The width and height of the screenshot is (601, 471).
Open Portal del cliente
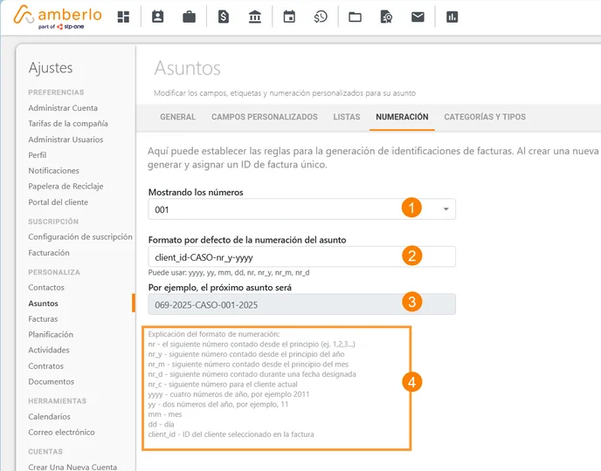(x=58, y=202)
